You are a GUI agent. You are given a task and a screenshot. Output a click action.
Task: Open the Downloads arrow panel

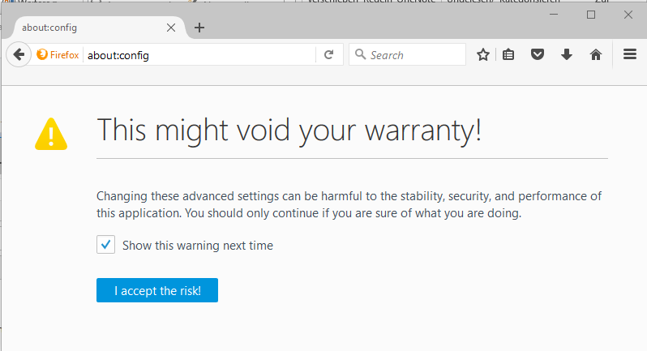click(567, 55)
